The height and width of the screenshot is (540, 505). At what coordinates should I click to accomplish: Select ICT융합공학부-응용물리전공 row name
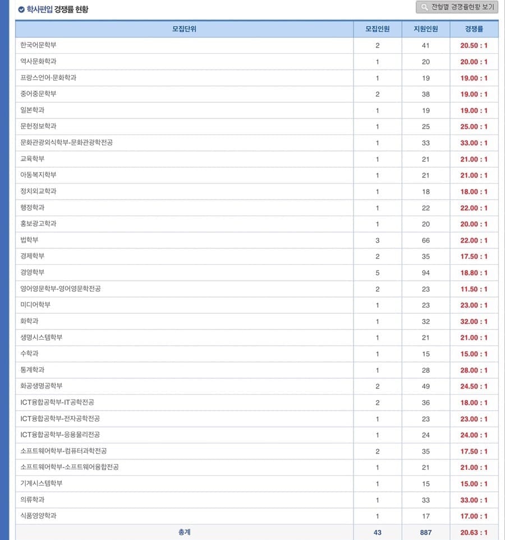[60, 434]
